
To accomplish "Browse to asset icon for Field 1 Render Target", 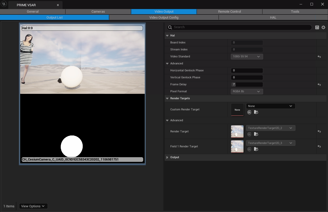I will pyautogui.click(x=256, y=149).
